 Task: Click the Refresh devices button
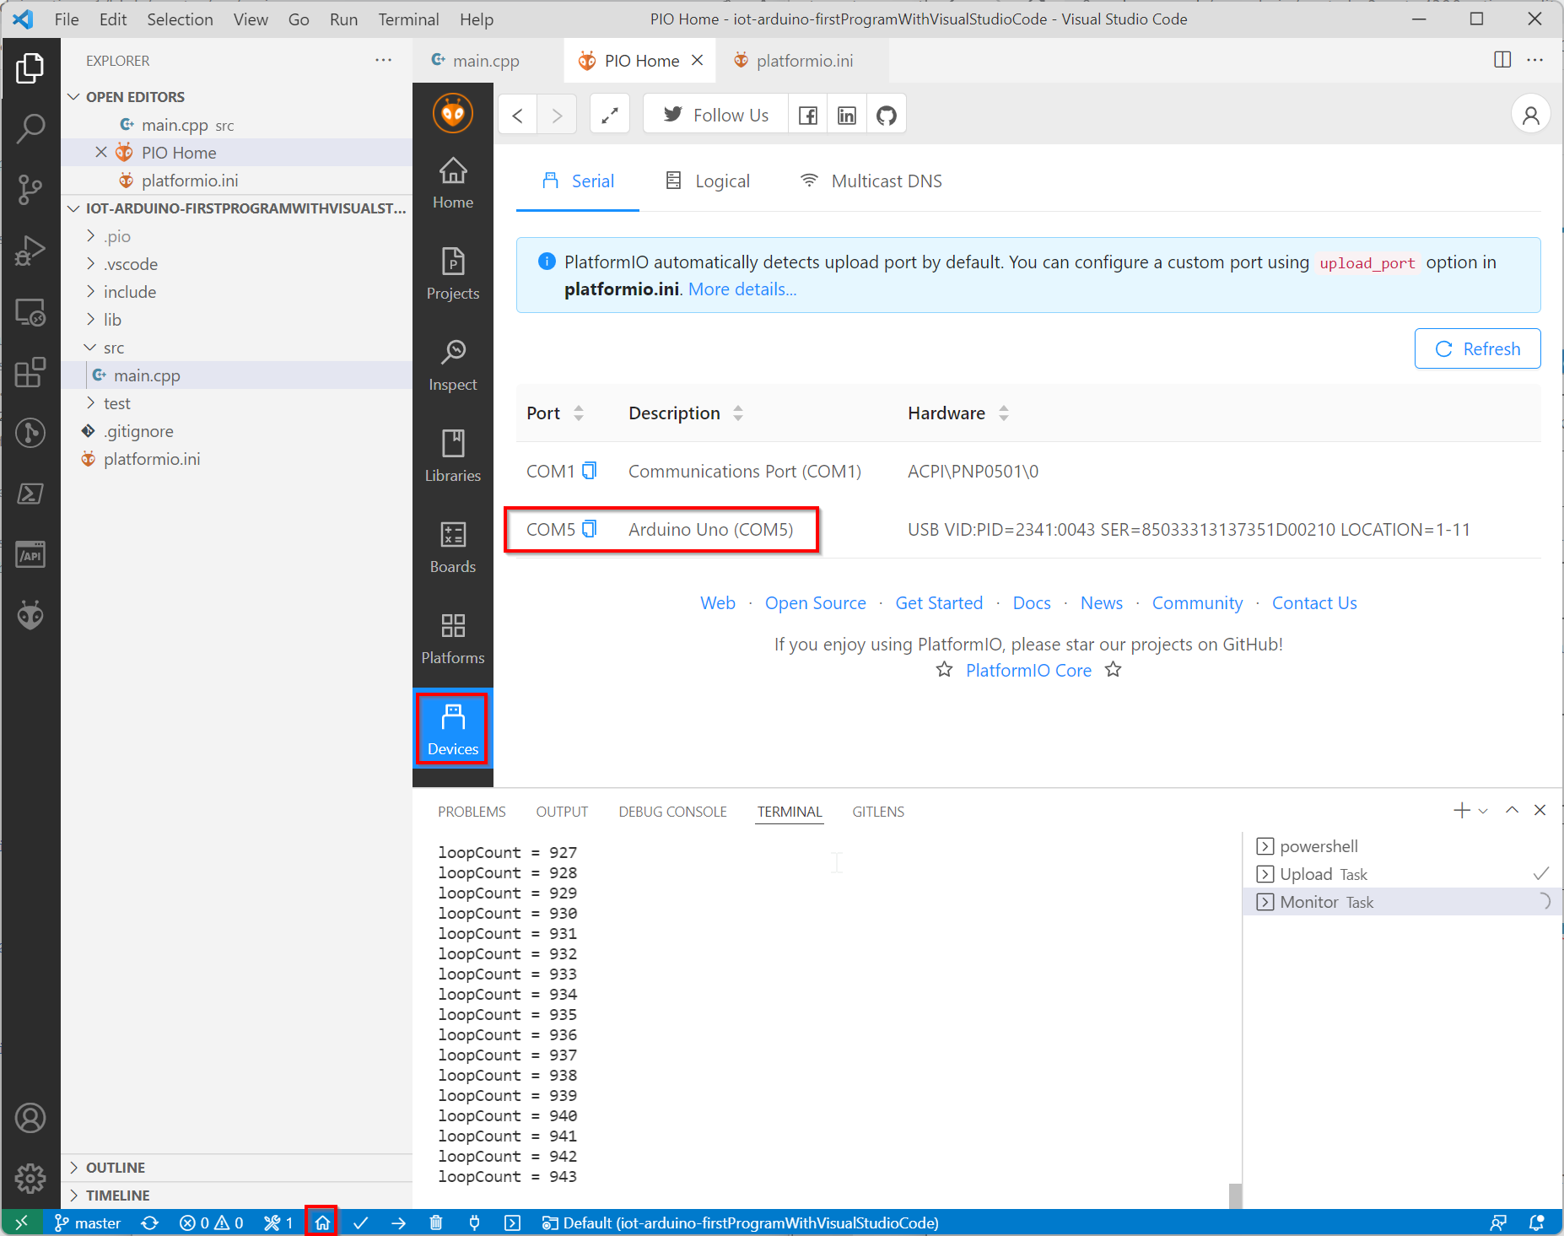[x=1477, y=348]
